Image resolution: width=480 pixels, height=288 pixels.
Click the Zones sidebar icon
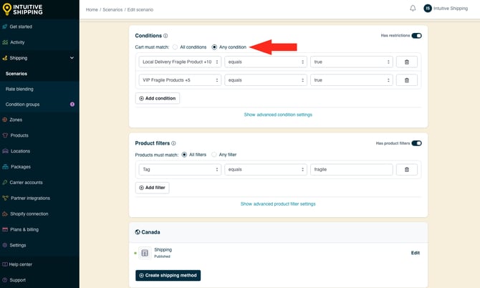[x=4, y=120]
